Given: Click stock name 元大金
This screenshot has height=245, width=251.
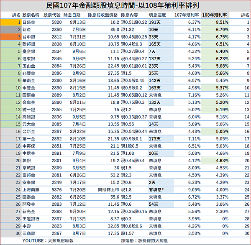Looking at the screenshot, I should [28, 124].
